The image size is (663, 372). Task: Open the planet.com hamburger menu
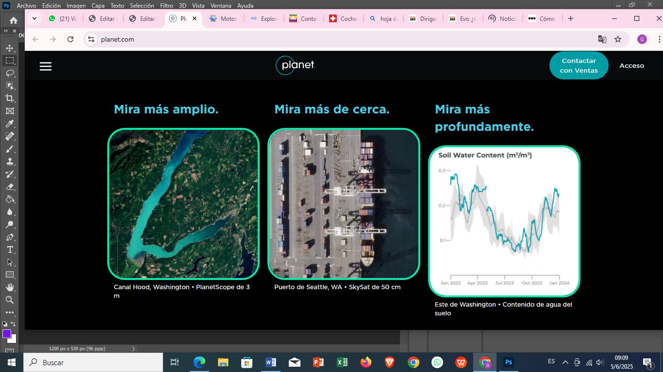(x=46, y=66)
